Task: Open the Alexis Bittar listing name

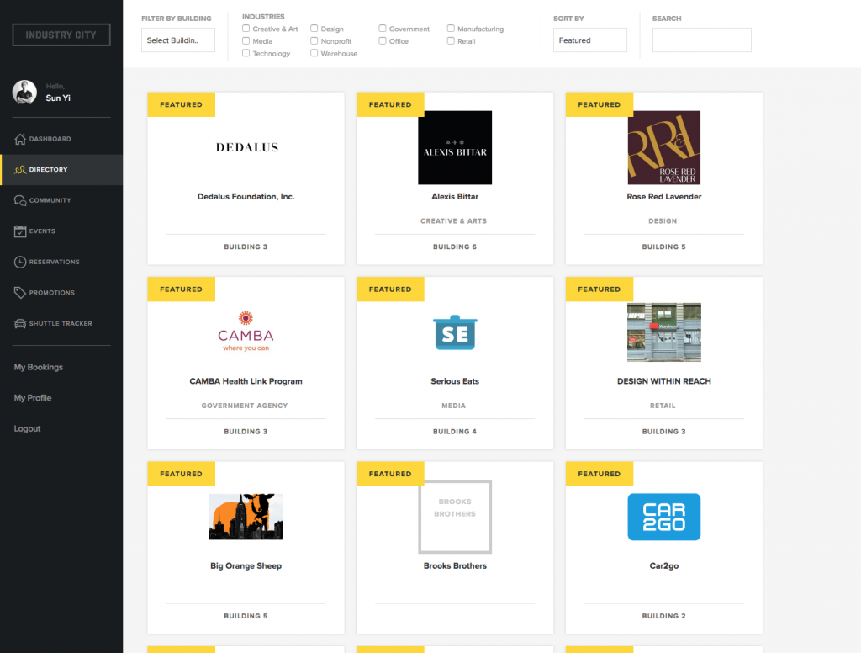Action: pyautogui.click(x=455, y=197)
